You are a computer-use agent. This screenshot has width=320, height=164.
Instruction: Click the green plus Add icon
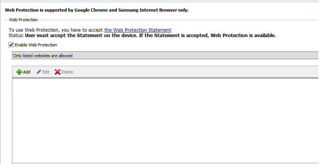point(19,72)
